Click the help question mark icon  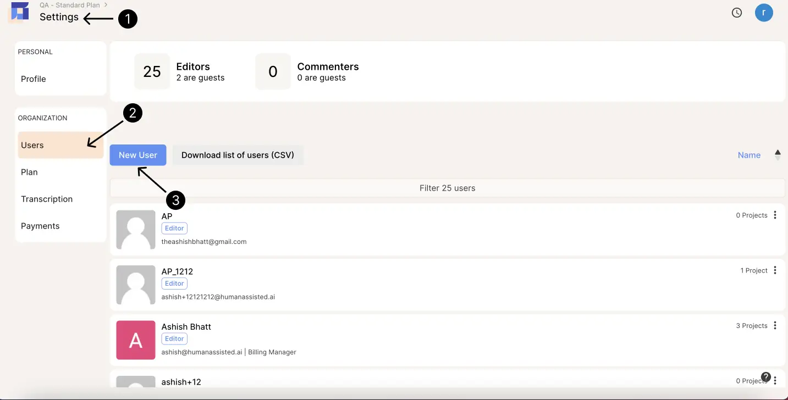pos(765,377)
